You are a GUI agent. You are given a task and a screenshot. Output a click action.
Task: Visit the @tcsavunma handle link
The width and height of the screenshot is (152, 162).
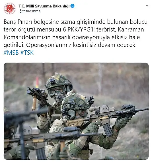click(30, 11)
